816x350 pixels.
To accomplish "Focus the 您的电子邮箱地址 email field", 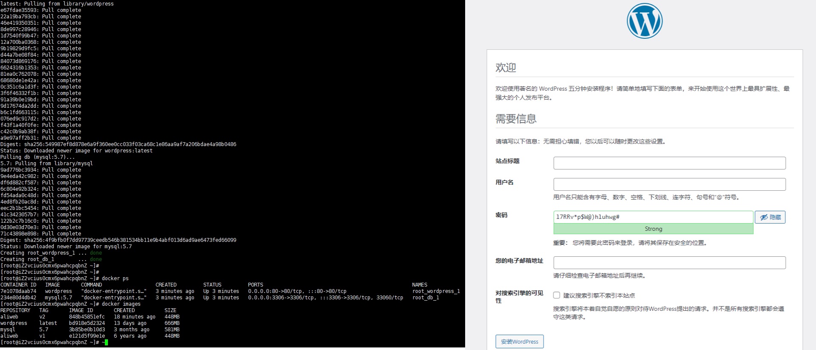I will [669, 263].
